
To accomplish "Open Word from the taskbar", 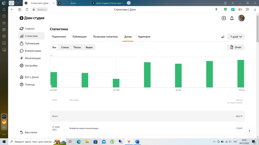I will coord(137,141).
